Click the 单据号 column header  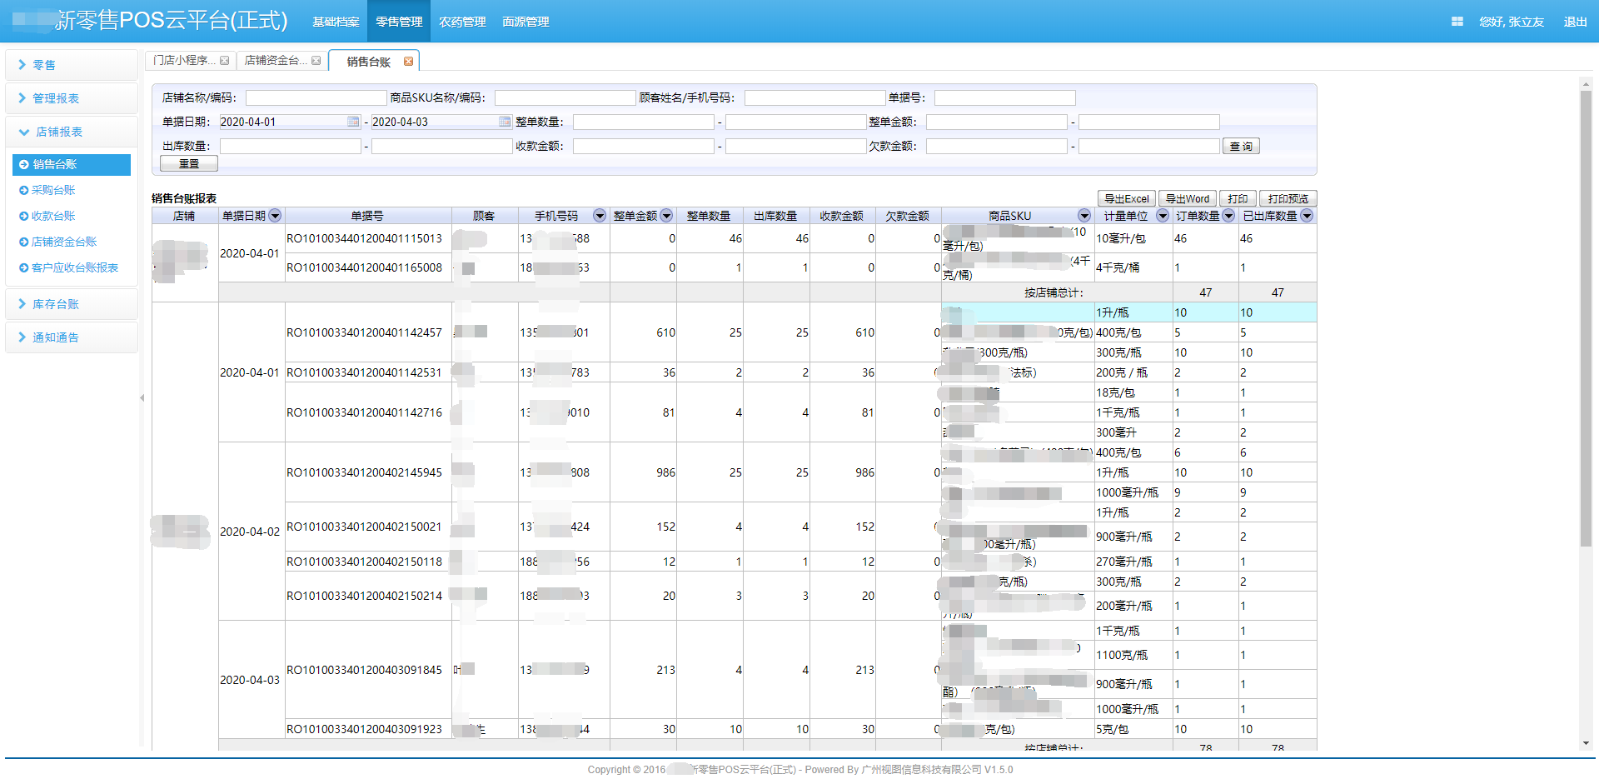tap(368, 216)
